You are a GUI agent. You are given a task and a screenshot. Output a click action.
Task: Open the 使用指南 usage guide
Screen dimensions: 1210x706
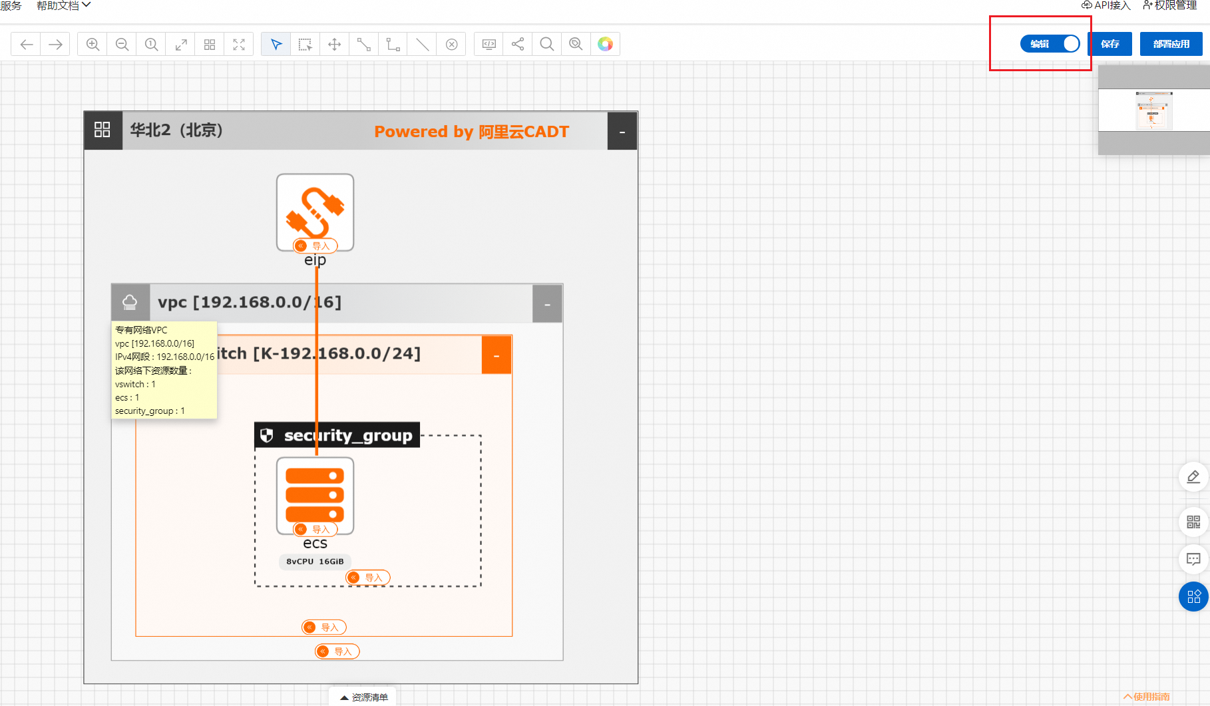[1147, 697]
